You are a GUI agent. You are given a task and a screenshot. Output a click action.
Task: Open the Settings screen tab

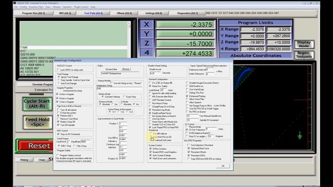pyautogui.click(x=153, y=13)
